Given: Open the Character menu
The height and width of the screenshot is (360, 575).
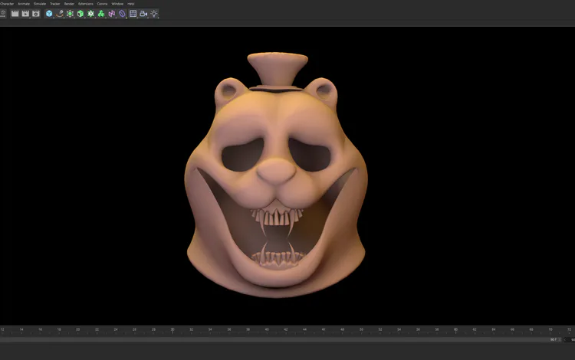Looking at the screenshot, I should (x=7, y=4).
